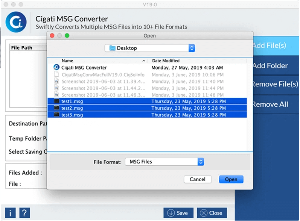Click the test2.msg file icon
This screenshot has width=300, height=221.
(x=56, y=108)
